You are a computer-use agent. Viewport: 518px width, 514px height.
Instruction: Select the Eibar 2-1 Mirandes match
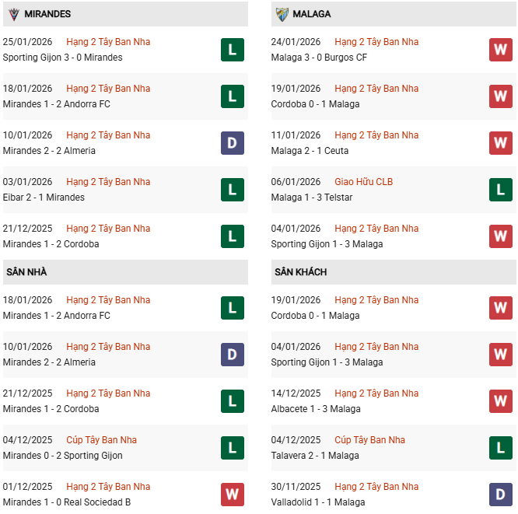tap(44, 198)
